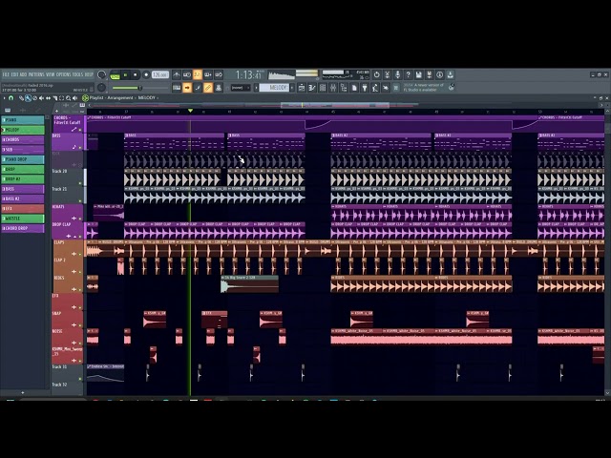Open the plugin picker icon
The width and height of the screenshot is (611, 458).
365,88
